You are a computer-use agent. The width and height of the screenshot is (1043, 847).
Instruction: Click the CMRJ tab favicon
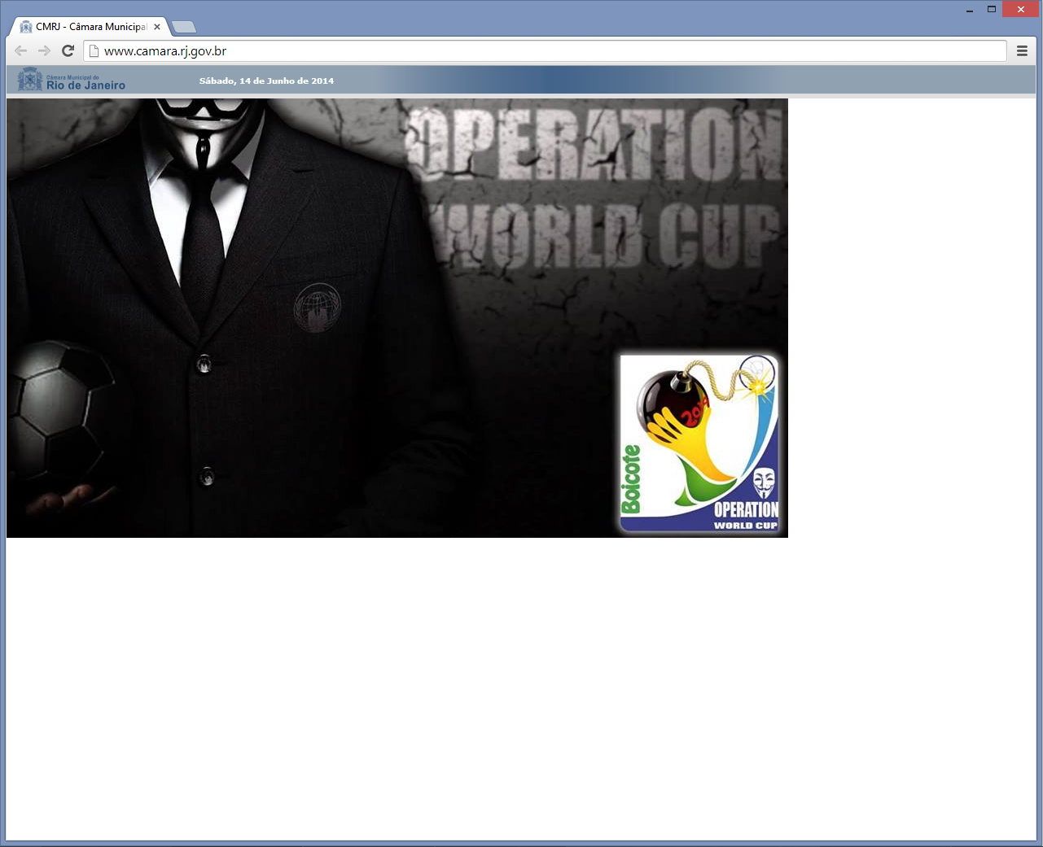25,27
